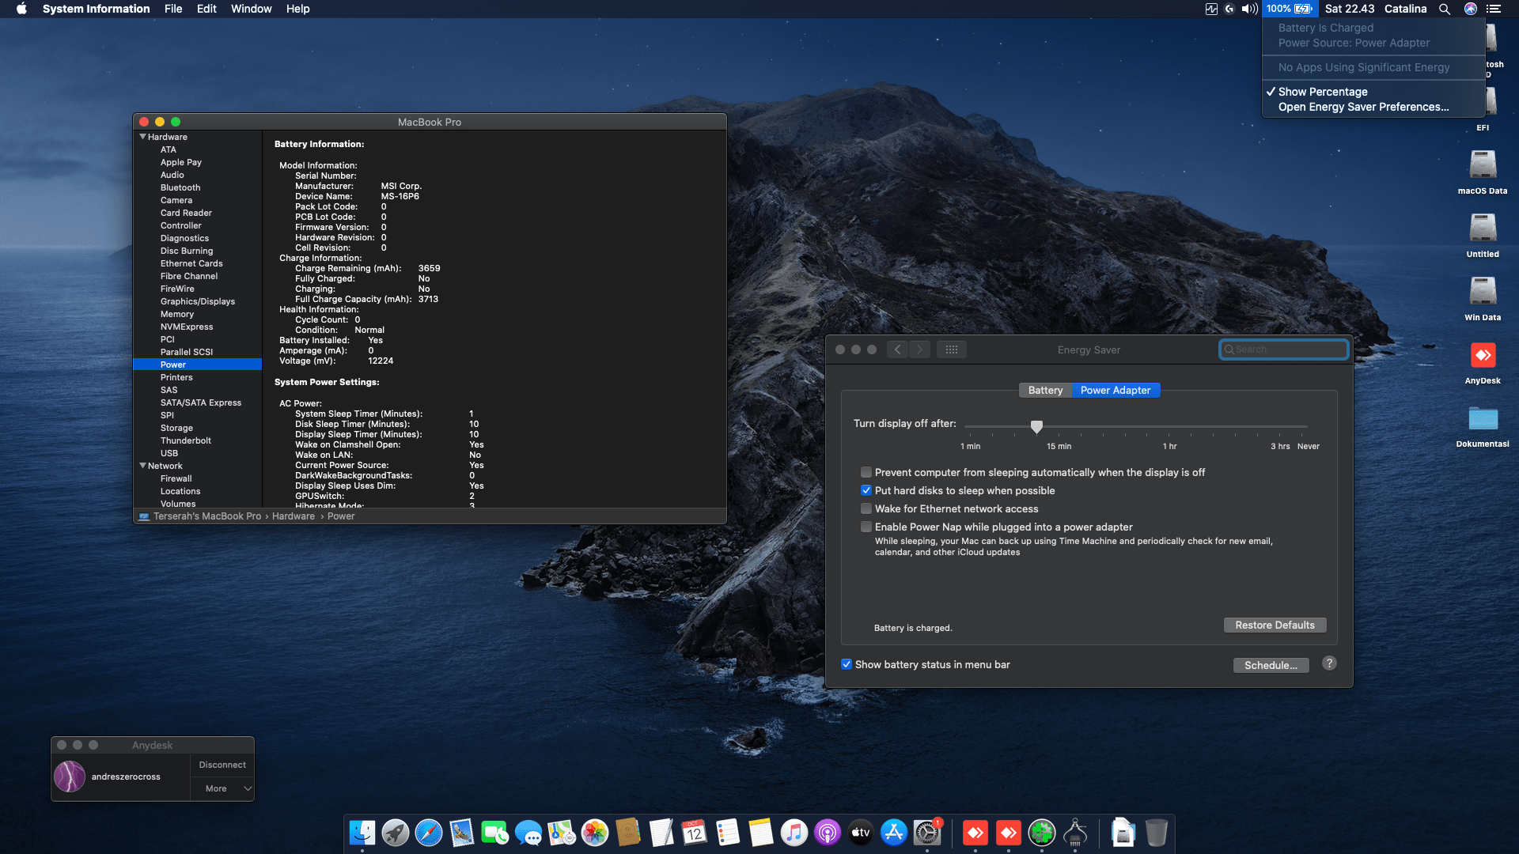Open App Store from the dock
Image resolution: width=1519 pixels, height=854 pixels.
pos(894,833)
